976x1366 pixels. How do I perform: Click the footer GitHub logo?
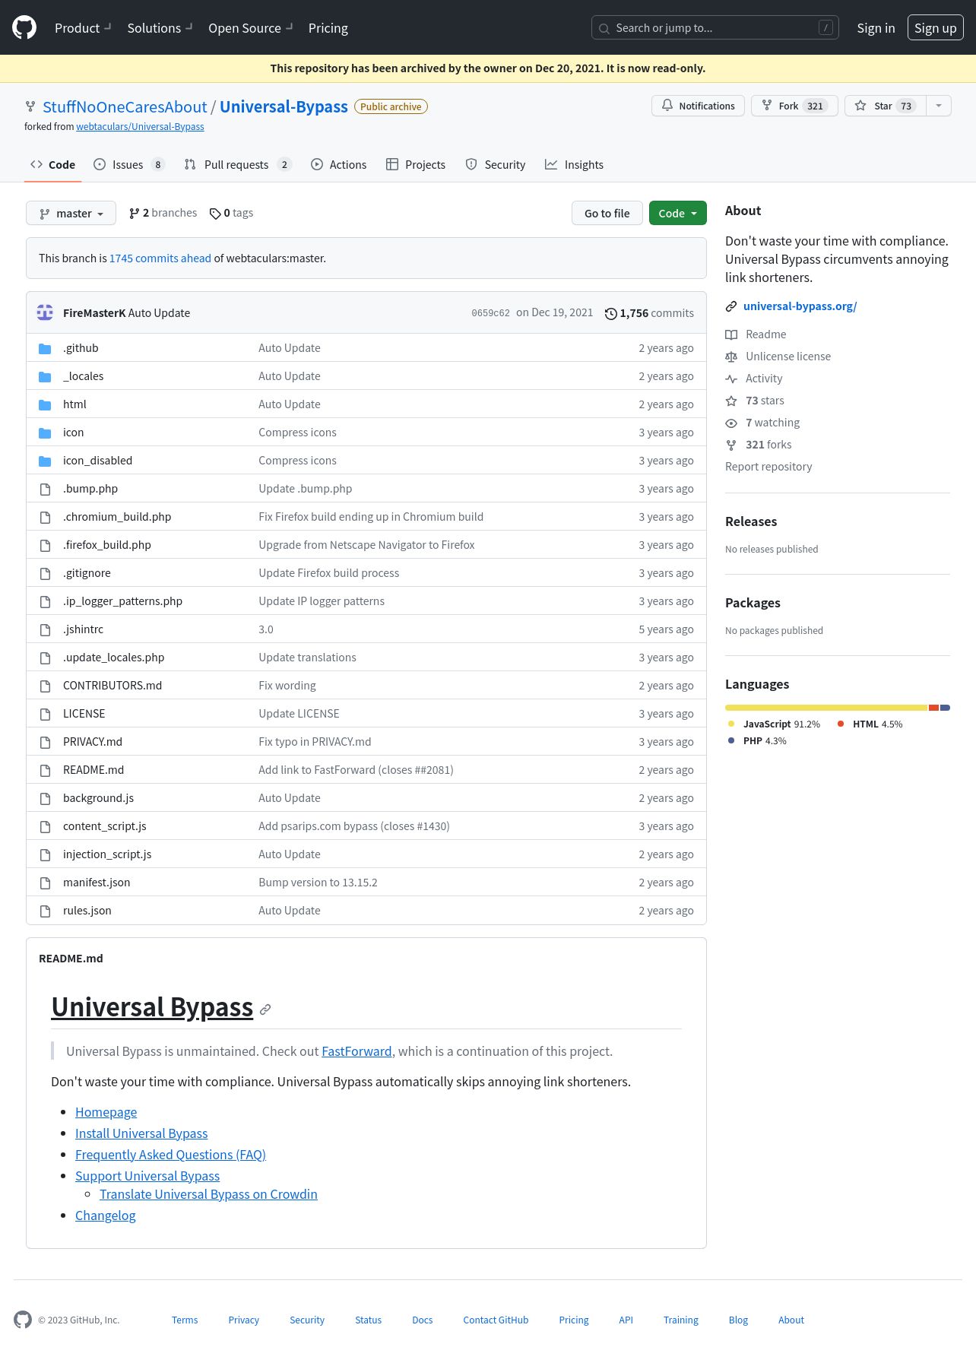(x=23, y=1320)
